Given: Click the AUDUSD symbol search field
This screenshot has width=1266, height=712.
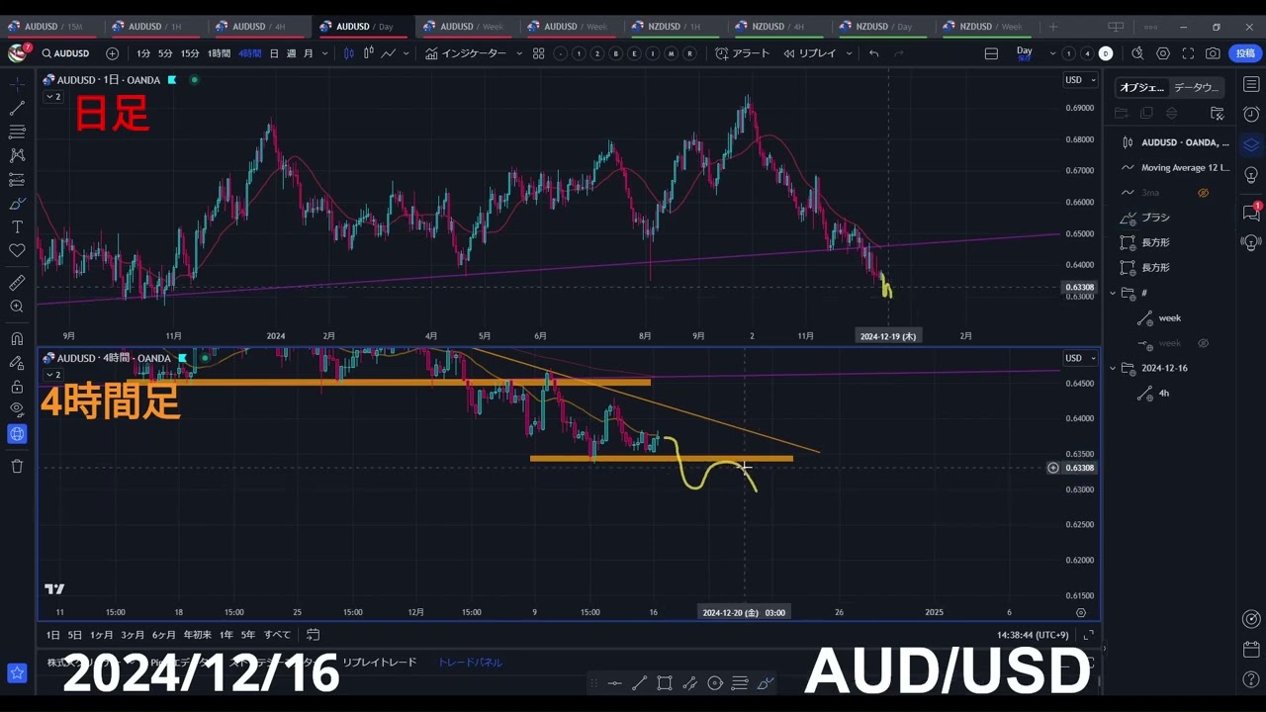Looking at the screenshot, I should [71, 53].
